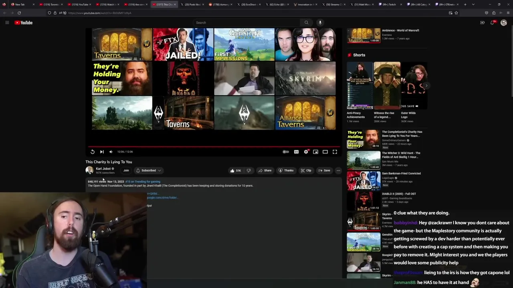Replay the video with the replay icon

(93, 152)
